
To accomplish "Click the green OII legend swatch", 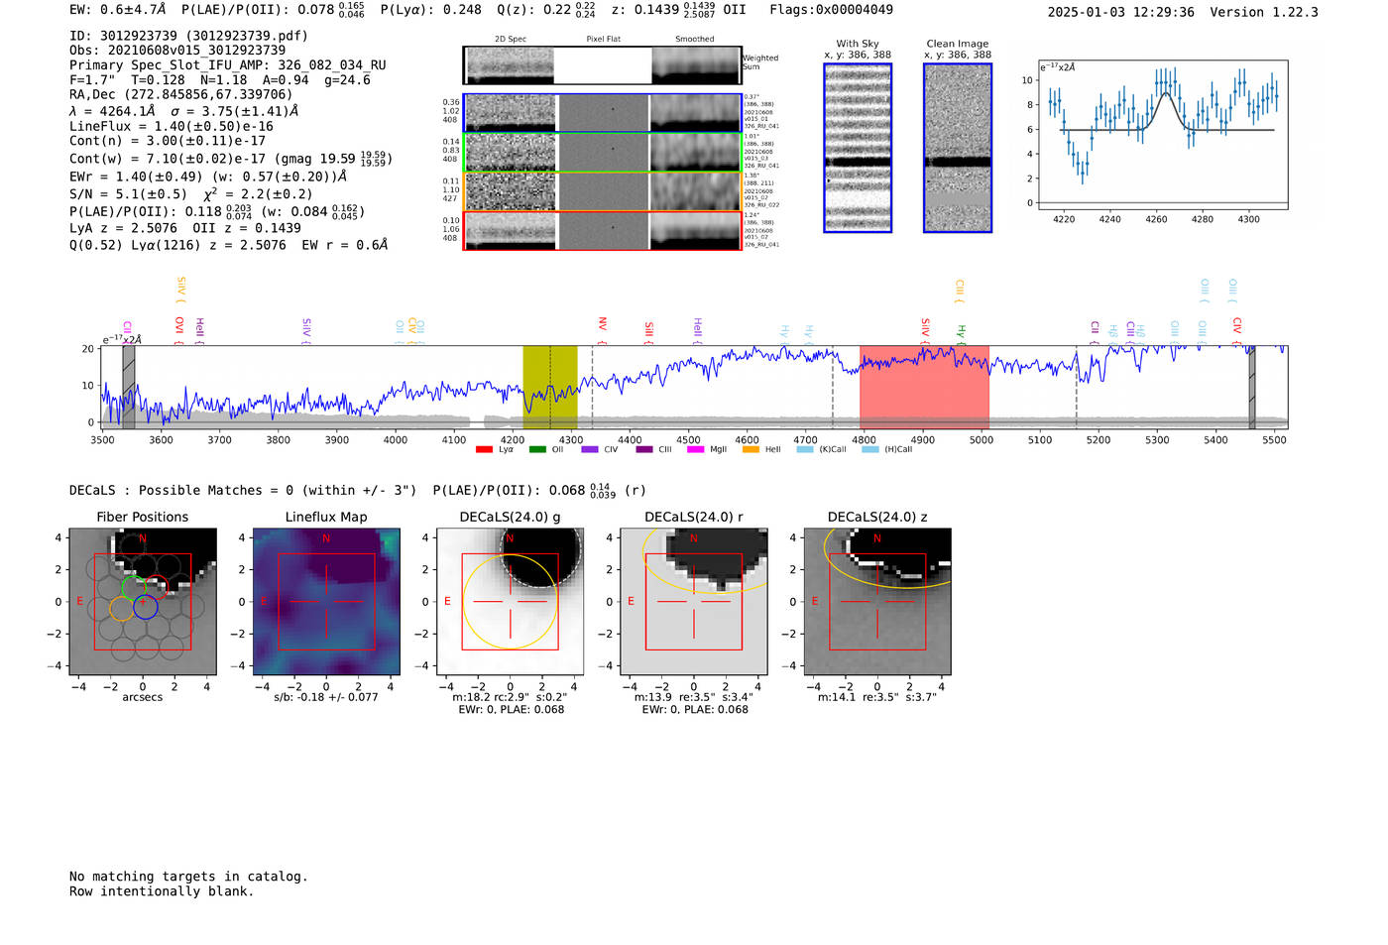I will (537, 449).
